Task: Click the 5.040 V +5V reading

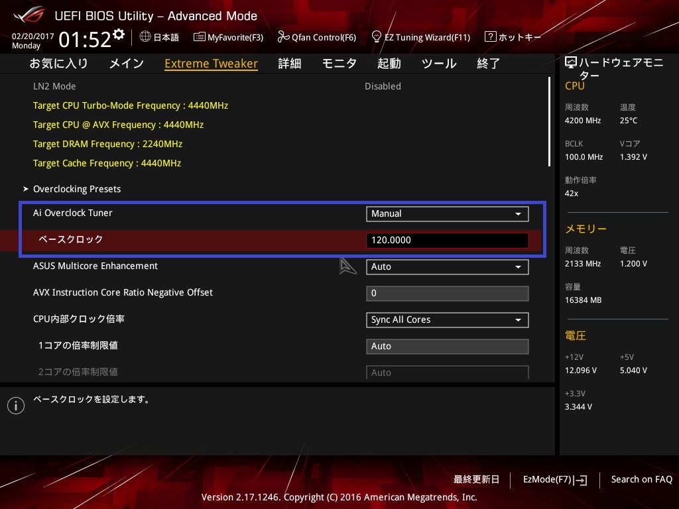Action: [x=633, y=370]
